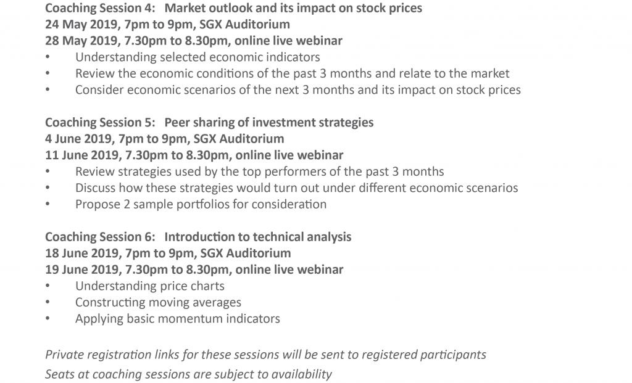Click the Coaching Session 4 heading
The height and width of the screenshot is (383, 632).
(x=233, y=8)
